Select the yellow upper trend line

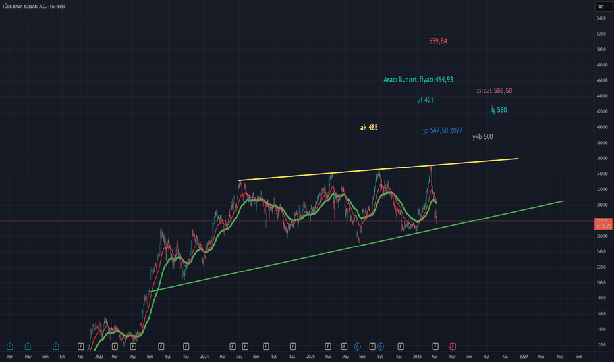pos(378,169)
